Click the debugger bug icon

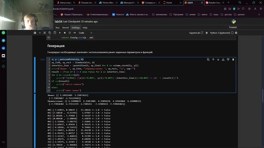tap(207, 33)
